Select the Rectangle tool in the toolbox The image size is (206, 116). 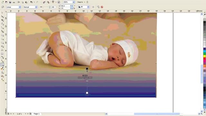pos(2,35)
